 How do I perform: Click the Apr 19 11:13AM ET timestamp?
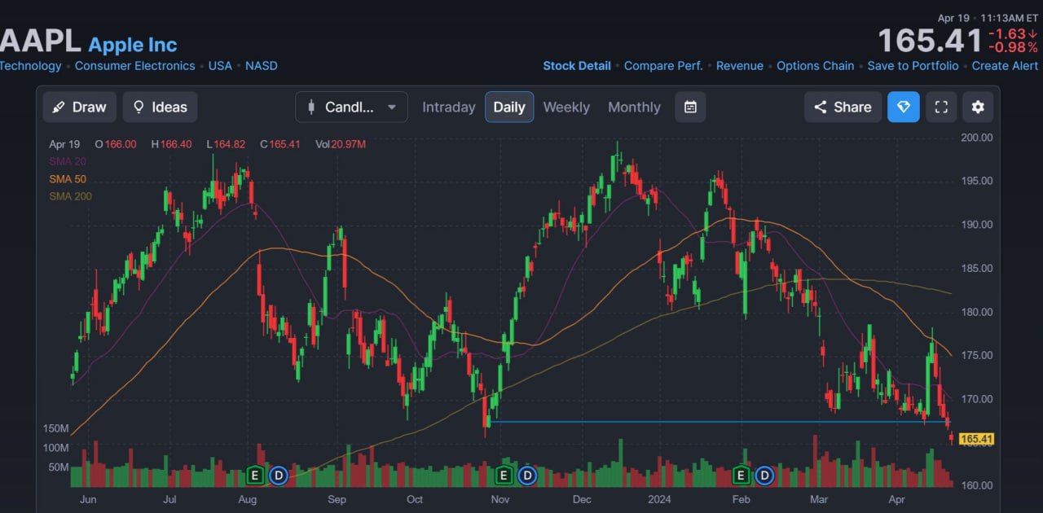[x=988, y=18]
